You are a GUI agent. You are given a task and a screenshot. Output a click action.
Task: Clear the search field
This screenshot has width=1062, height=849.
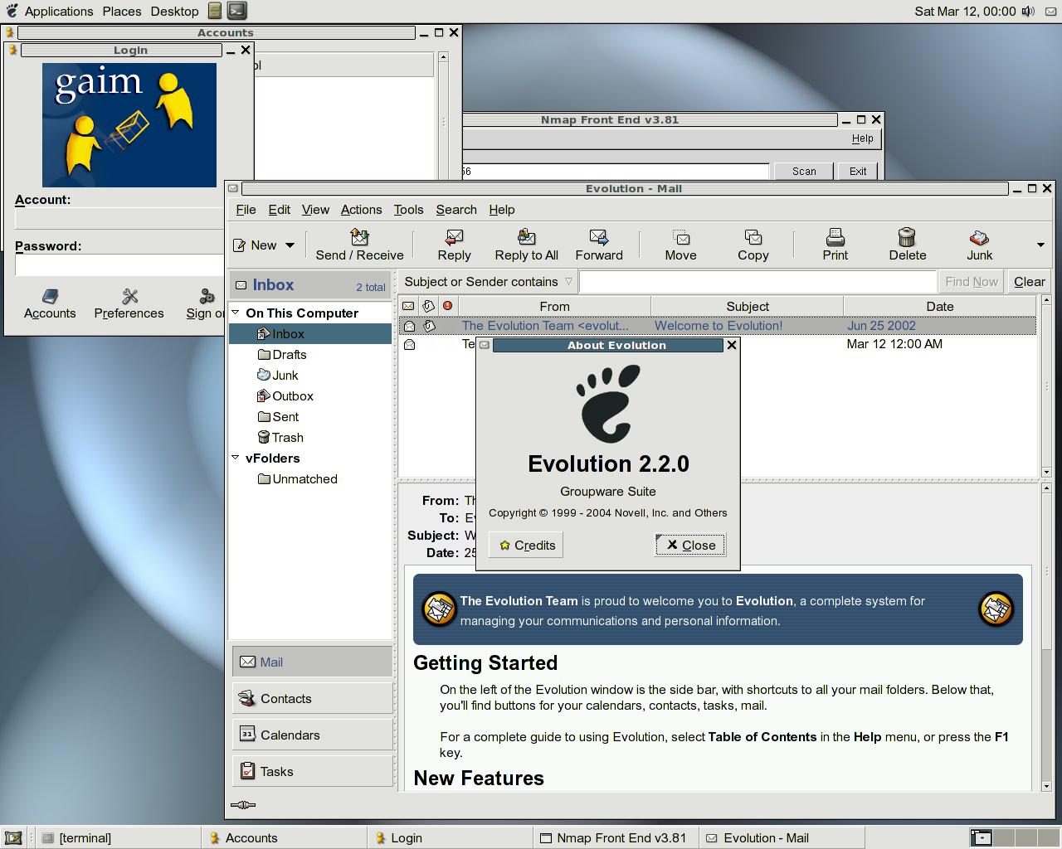point(1029,282)
